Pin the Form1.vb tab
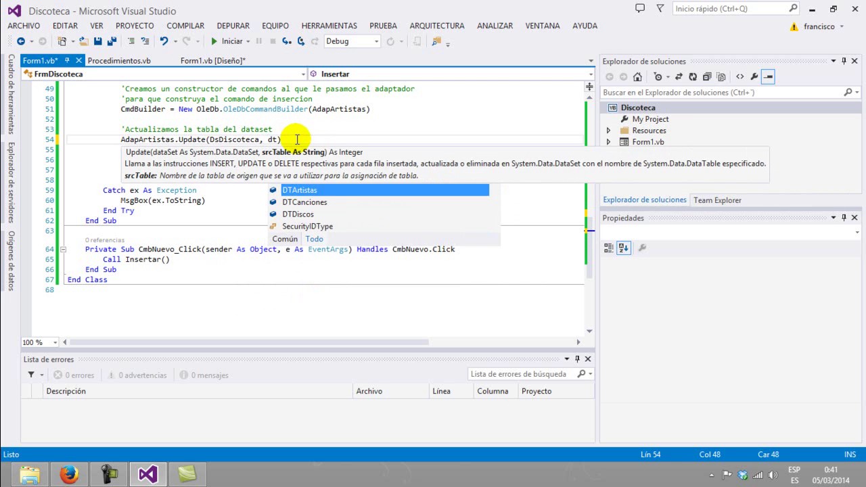 pos(68,61)
